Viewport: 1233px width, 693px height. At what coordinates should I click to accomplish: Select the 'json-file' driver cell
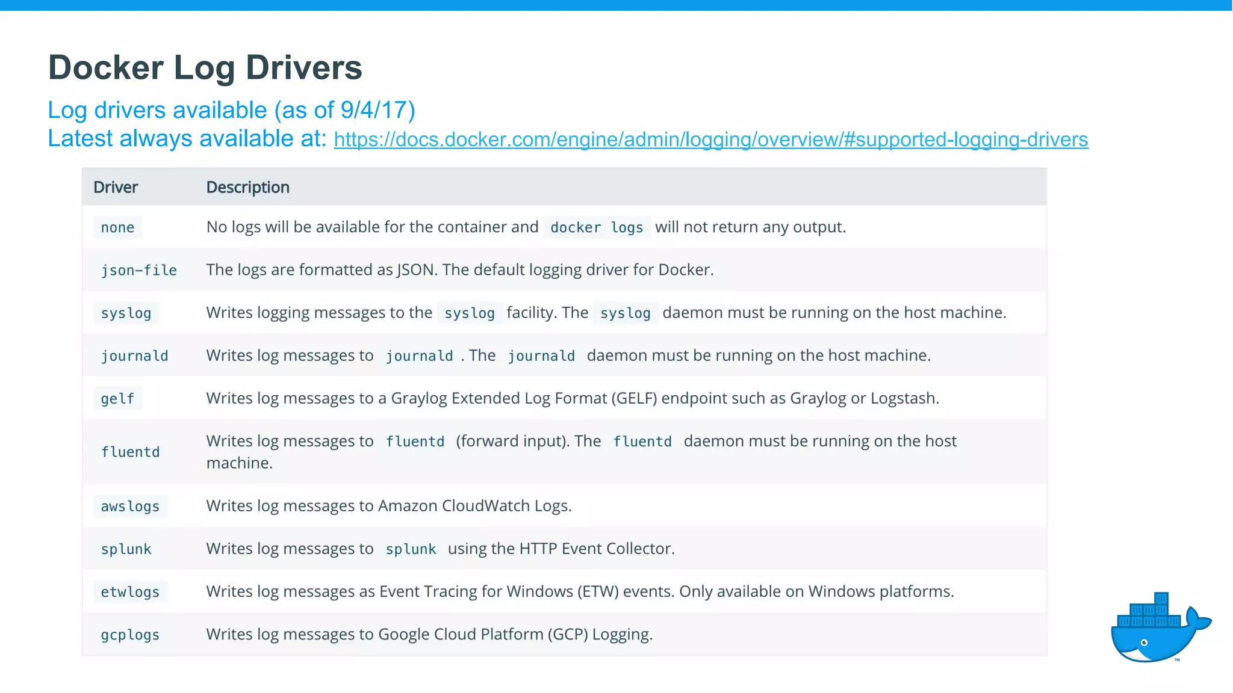point(139,270)
